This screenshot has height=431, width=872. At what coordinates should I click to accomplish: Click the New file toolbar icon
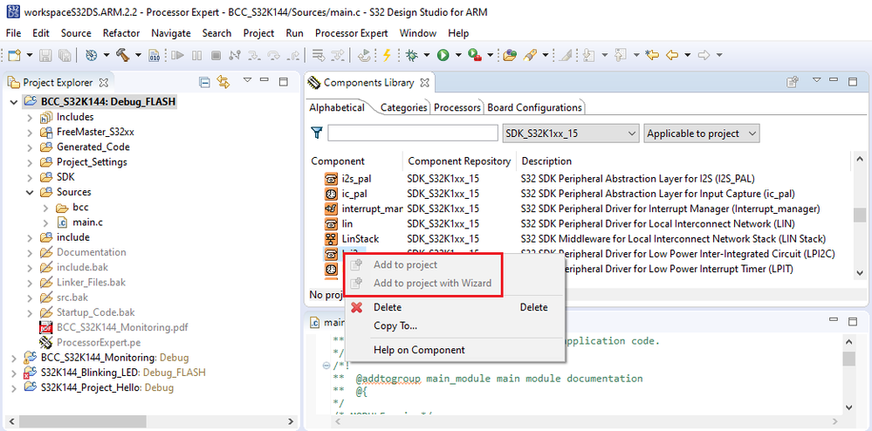(x=15, y=54)
